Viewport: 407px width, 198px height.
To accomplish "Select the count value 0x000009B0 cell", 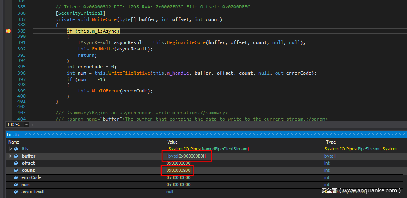I will point(178,170).
